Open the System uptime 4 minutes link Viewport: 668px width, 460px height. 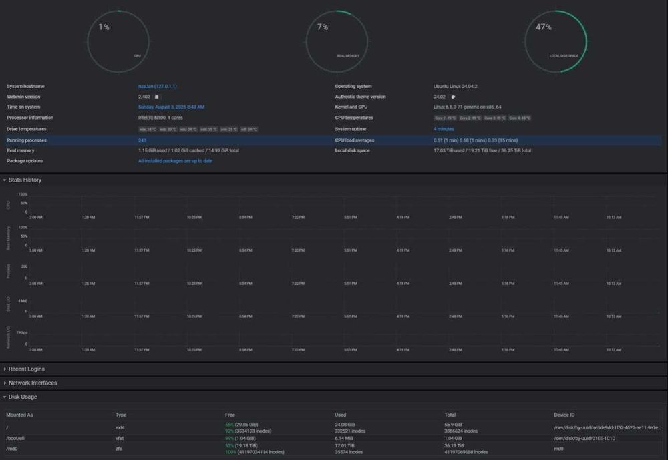tap(444, 129)
